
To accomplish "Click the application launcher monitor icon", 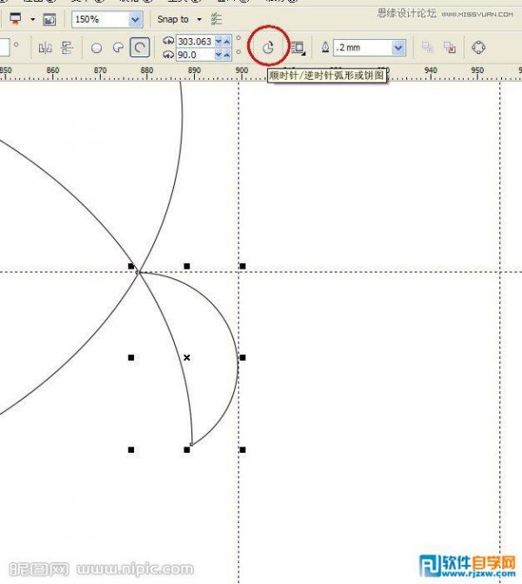I will click(16, 19).
